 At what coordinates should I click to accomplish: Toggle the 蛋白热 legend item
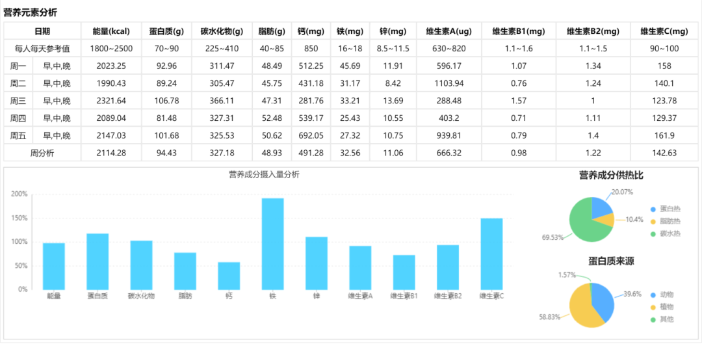(666, 209)
